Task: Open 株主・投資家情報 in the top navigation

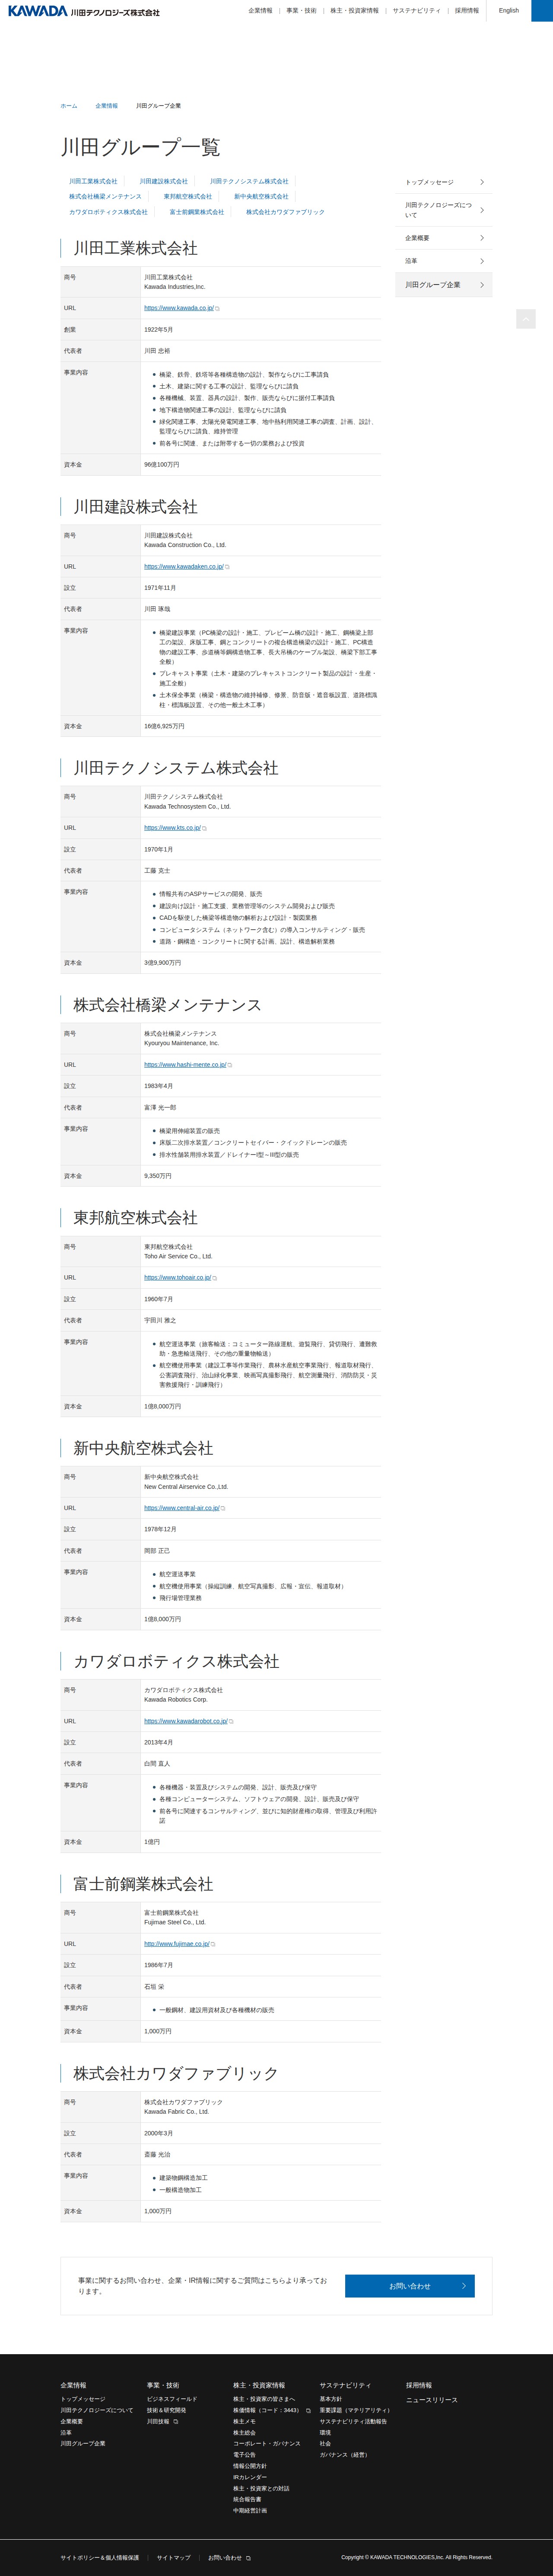Action: (354, 11)
